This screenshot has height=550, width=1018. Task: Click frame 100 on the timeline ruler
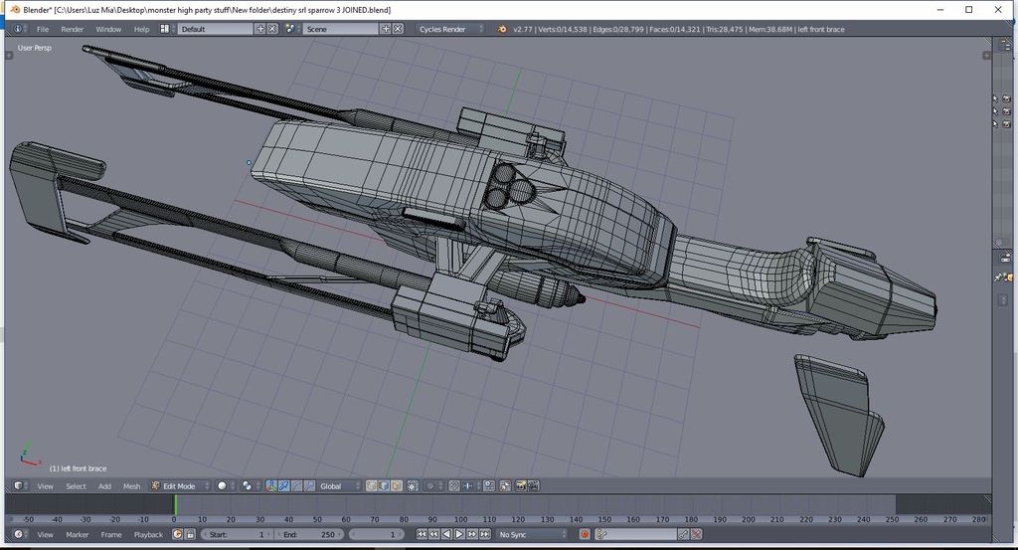pos(460,519)
